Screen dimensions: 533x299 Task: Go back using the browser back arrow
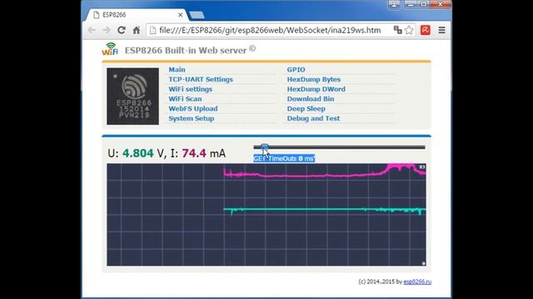(x=92, y=30)
